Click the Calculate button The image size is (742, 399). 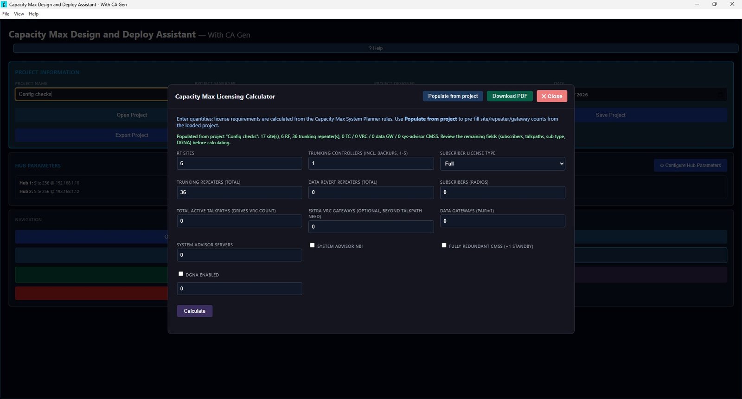click(x=195, y=311)
